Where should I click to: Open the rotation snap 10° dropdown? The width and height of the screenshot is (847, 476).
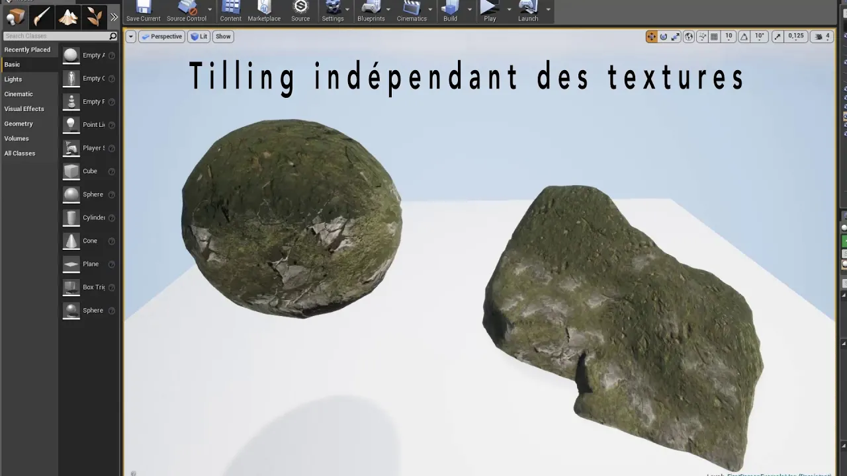pyautogui.click(x=760, y=37)
